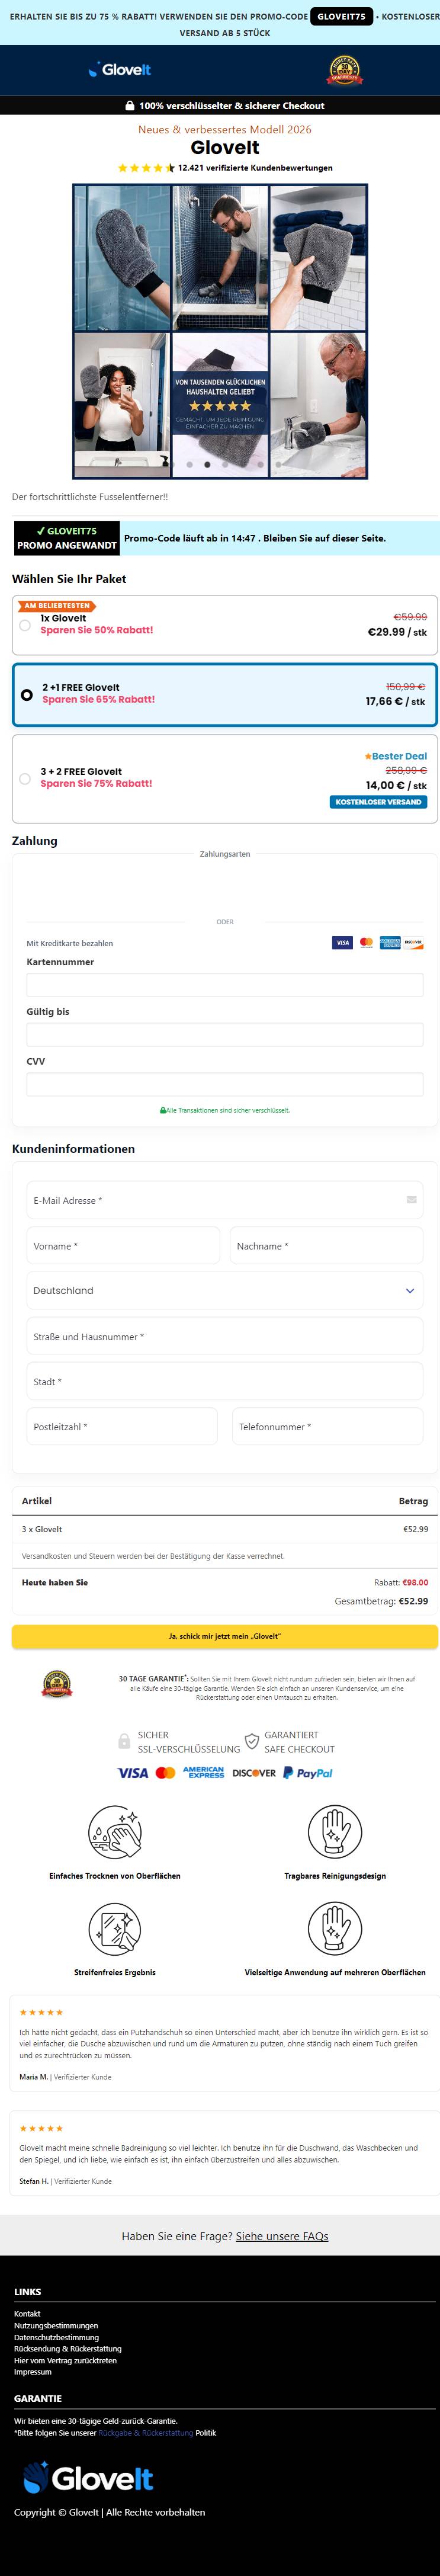Open the Siehe unsere FAQs link
This screenshot has width=440, height=2576.
point(282,2236)
